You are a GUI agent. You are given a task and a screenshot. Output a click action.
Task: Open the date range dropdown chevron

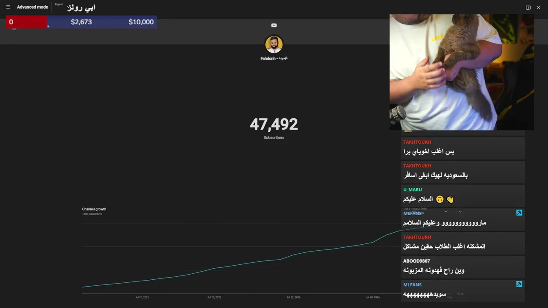pyautogui.click(x=446, y=211)
